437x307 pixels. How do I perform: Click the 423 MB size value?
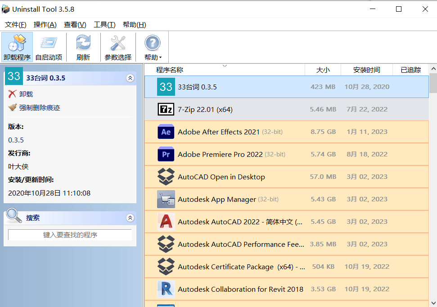coord(323,87)
